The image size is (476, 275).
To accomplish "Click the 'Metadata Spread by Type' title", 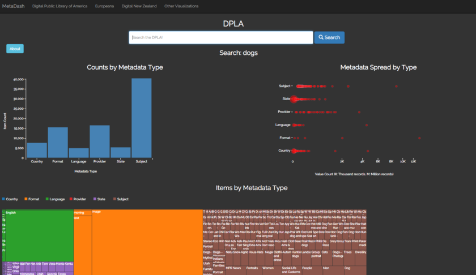I will 379,67.
